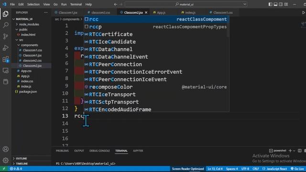Click the remote window status icon
This screenshot has width=306, height=172.
tap(4, 169)
